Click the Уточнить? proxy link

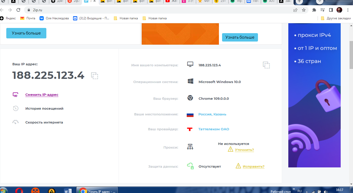244,150
